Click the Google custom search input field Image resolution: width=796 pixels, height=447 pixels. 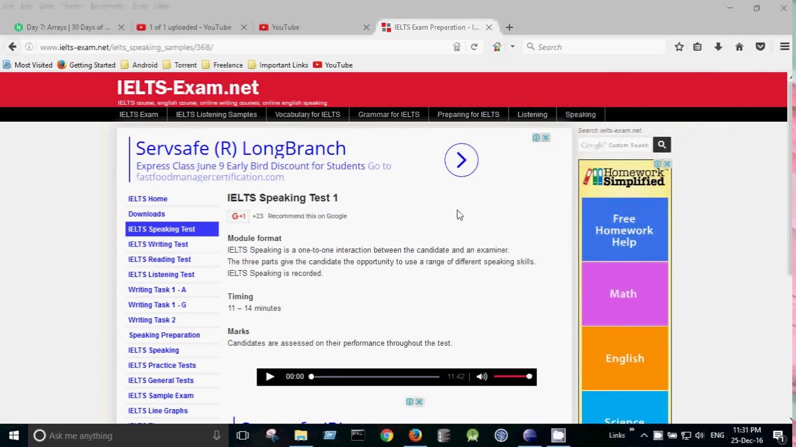tap(616, 145)
